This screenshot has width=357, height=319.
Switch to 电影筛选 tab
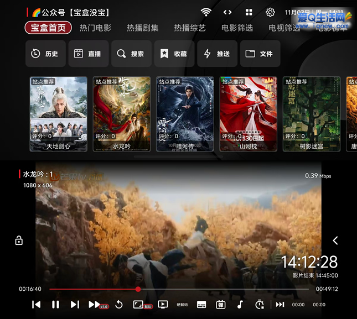click(x=237, y=28)
